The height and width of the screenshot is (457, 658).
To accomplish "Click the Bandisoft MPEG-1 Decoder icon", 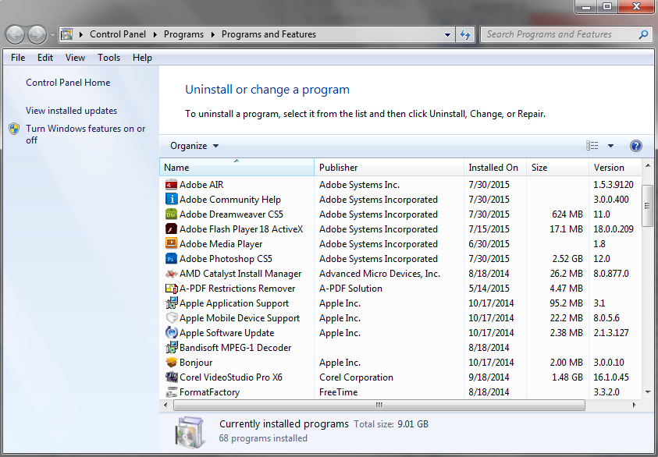I will [171, 348].
